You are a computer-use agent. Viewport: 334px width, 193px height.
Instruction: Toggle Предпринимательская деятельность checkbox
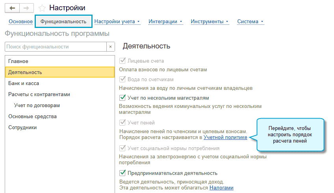click(122, 173)
